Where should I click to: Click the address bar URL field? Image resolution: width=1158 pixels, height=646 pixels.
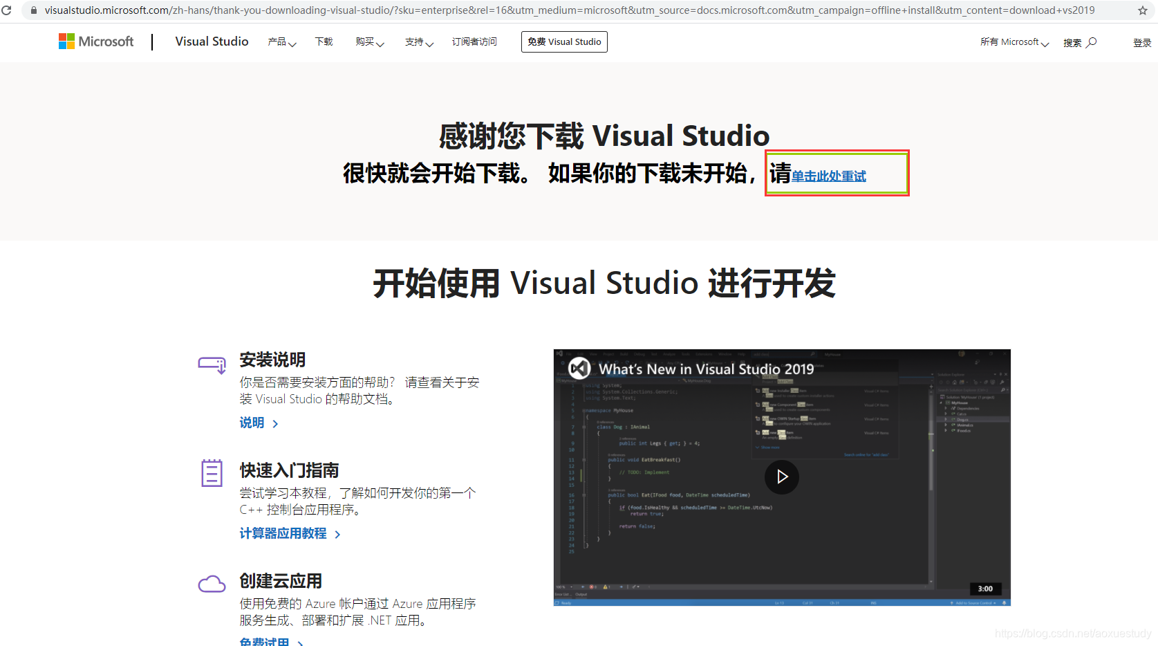click(570, 10)
